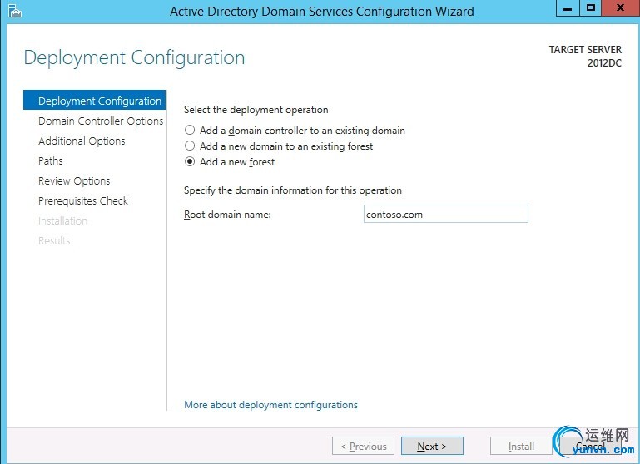Cancel the configuration wizard

(590, 447)
